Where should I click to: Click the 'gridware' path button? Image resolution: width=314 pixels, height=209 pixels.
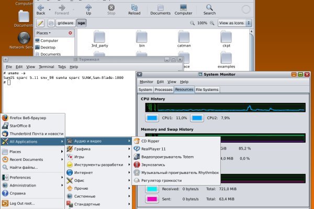[65, 24]
